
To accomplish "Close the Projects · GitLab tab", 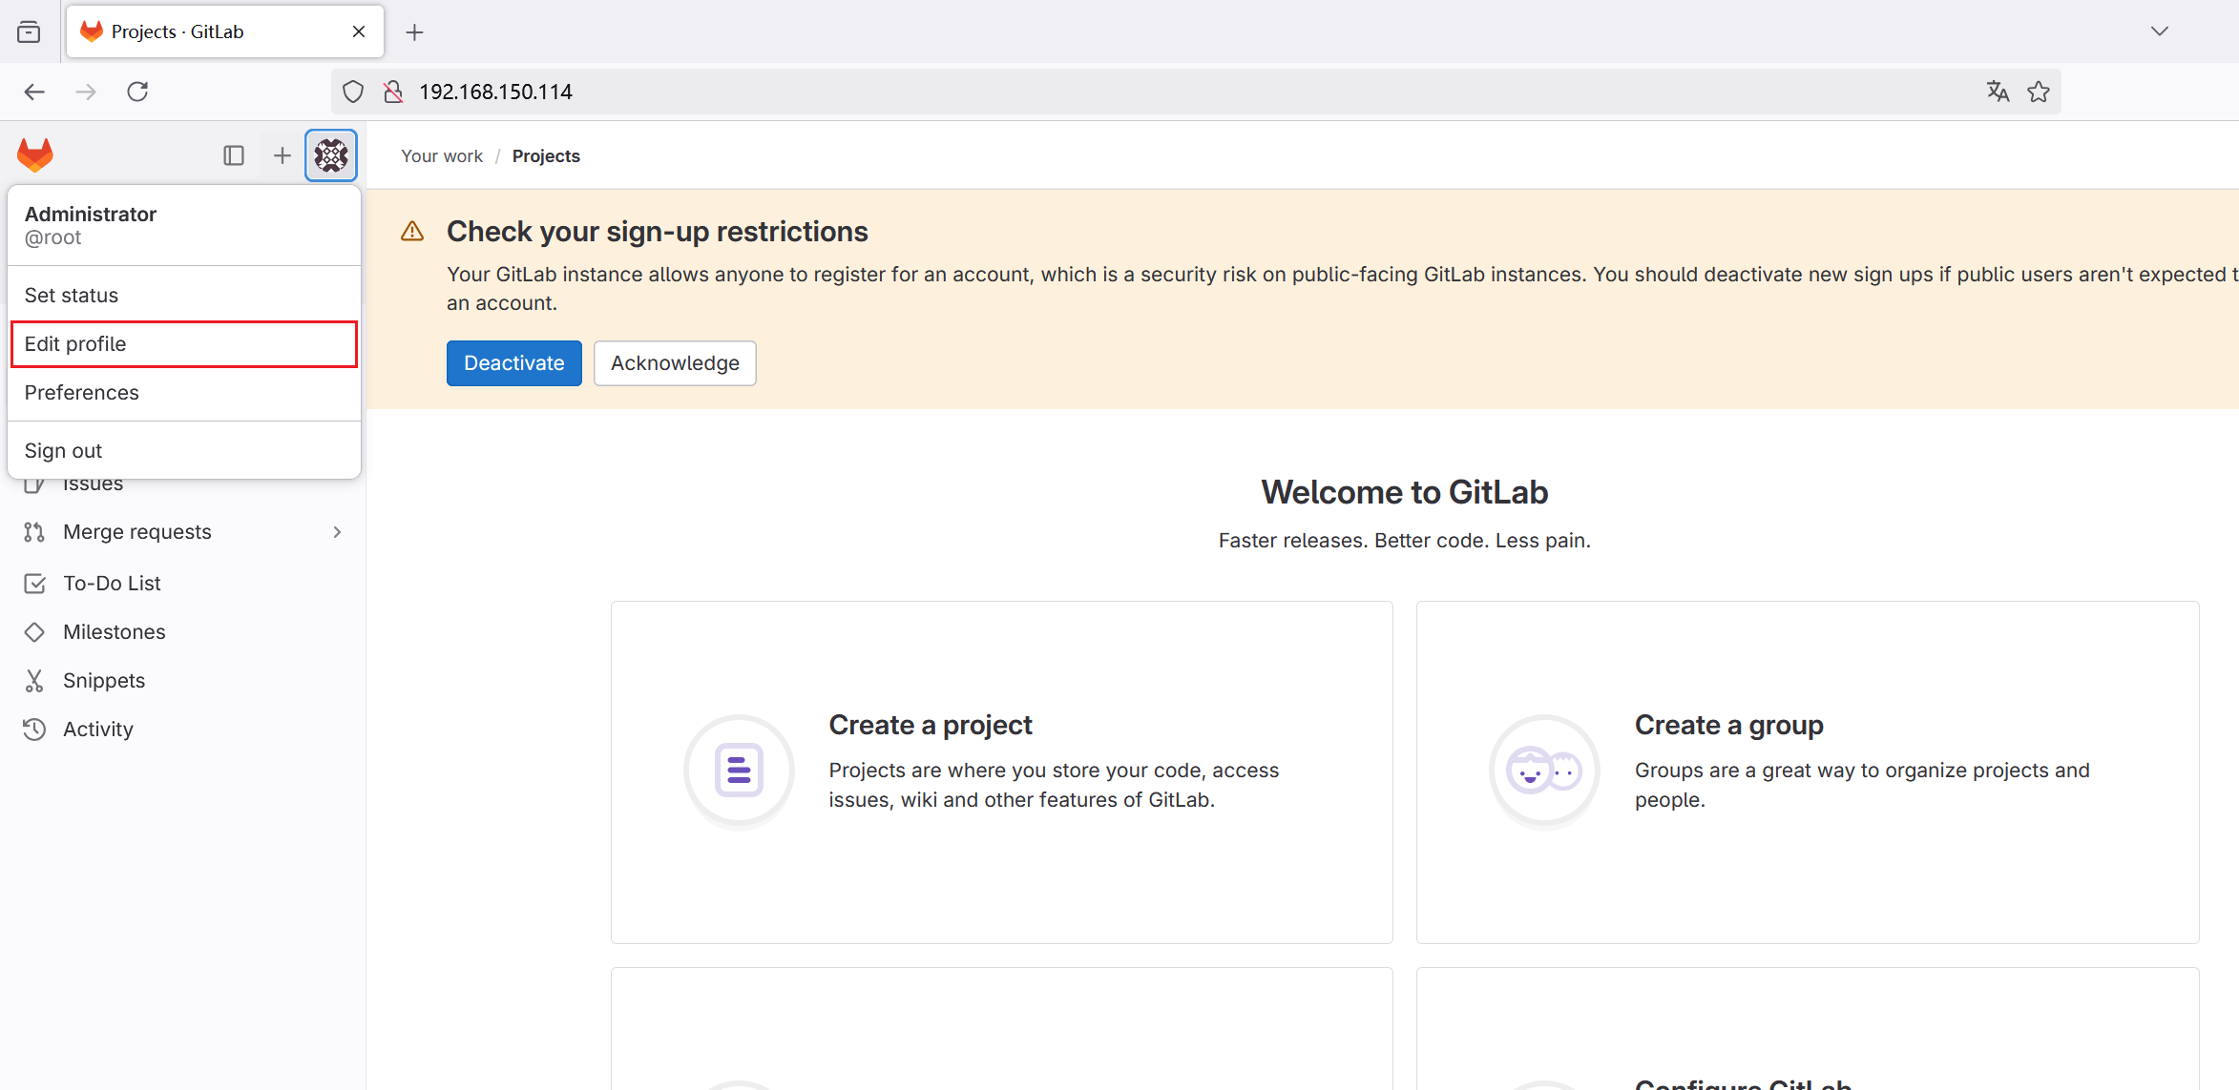I will click(359, 31).
